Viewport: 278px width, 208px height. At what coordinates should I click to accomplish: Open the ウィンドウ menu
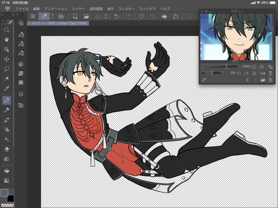pos(147,9)
